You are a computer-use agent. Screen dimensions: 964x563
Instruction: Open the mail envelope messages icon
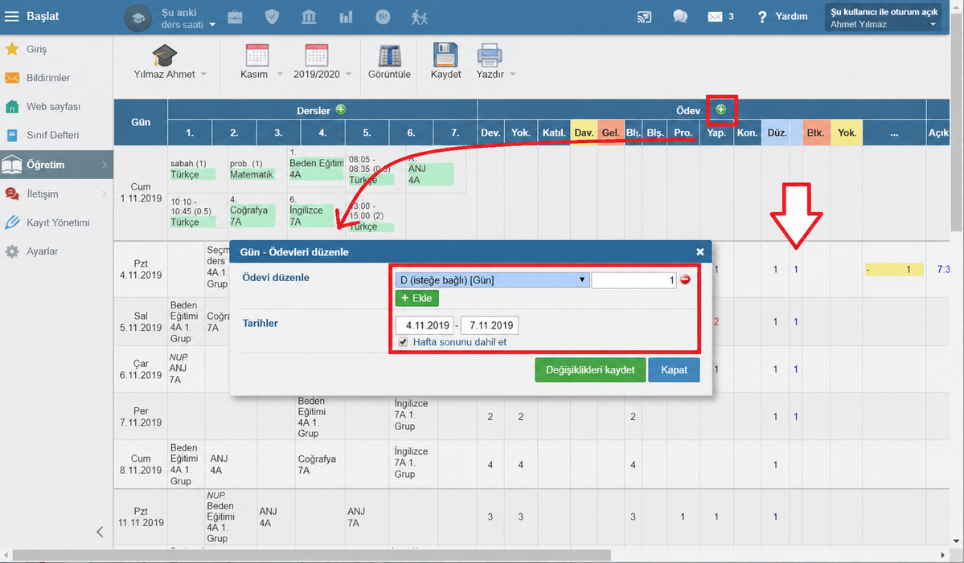(715, 17)
